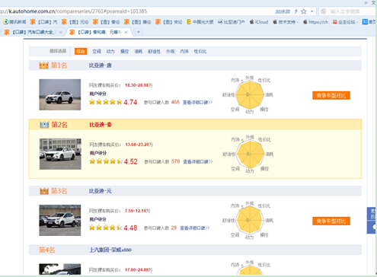Click the silver crown icon beside 第2名
377x277 pixels.
pos(44,125)
